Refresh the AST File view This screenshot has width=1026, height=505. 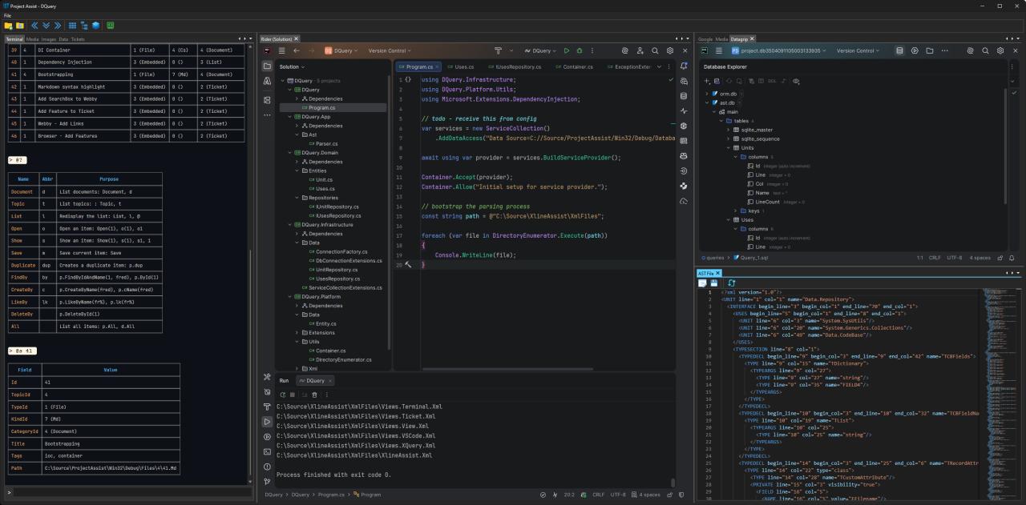731,283
